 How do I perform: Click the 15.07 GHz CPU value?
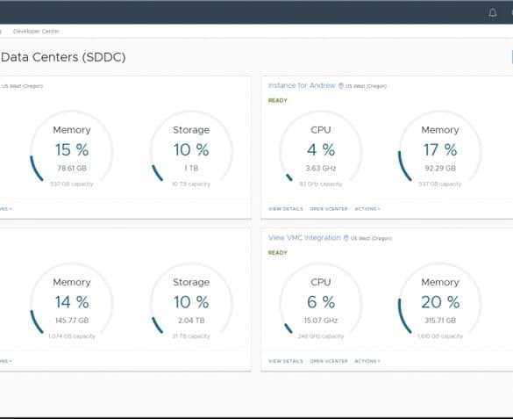321,321
